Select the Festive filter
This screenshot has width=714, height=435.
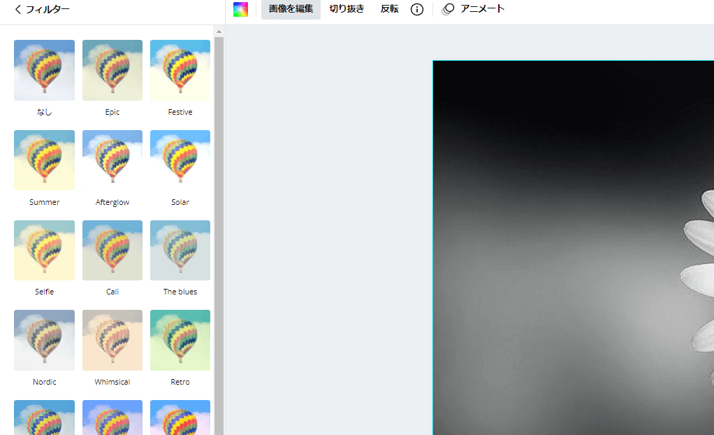pyautogui.click(x=180, y=70)
